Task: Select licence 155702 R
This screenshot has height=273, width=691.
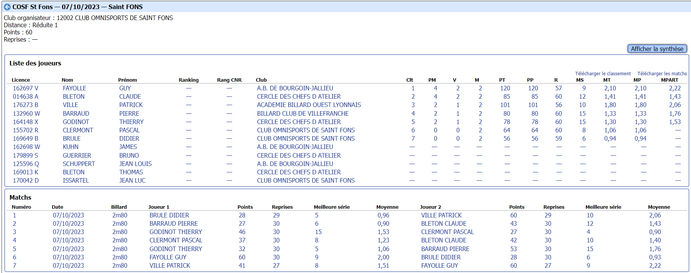Action: [25, 130]
